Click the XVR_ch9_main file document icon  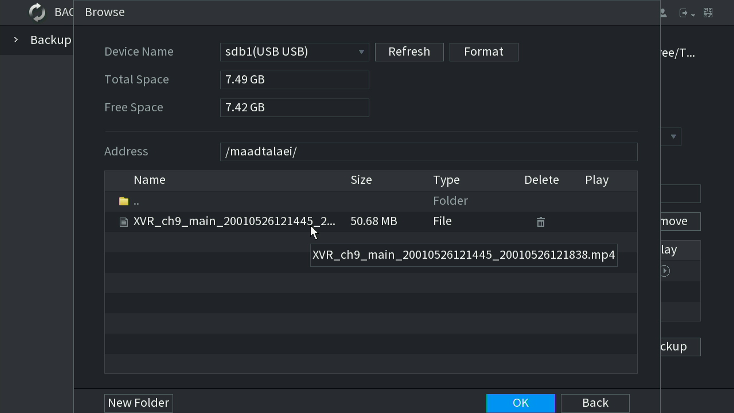pos(124,222)
